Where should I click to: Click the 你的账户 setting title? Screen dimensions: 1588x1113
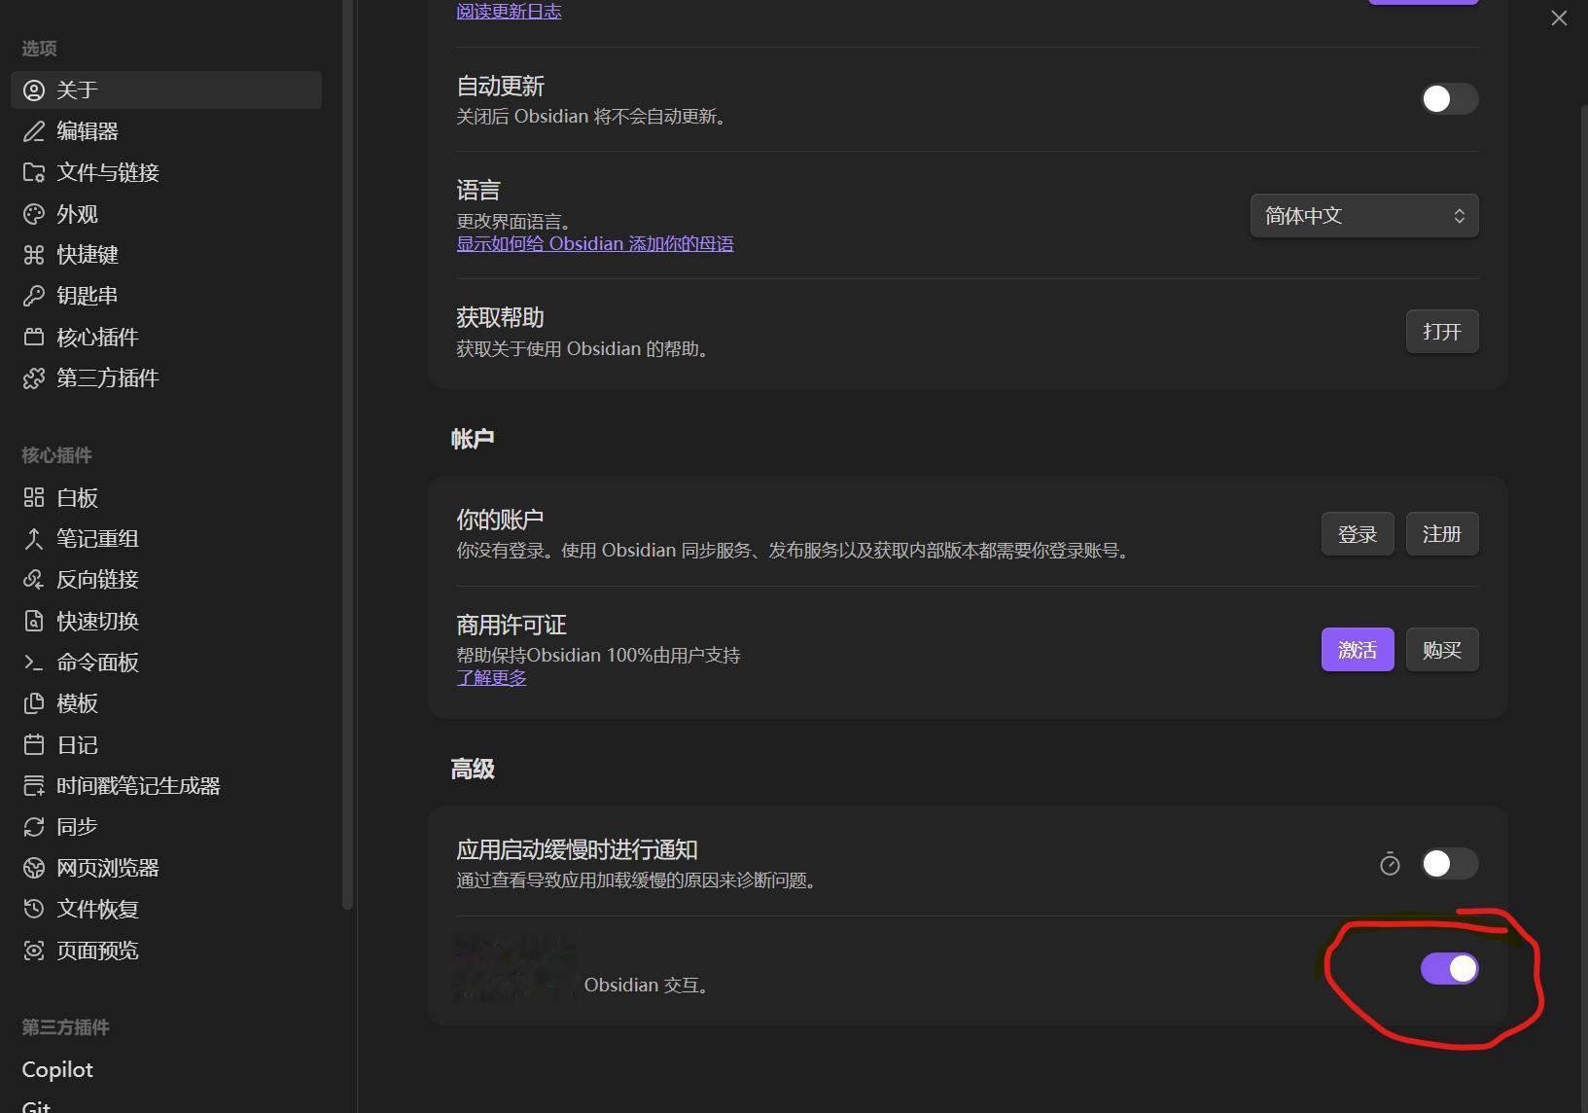click(500, 520)
